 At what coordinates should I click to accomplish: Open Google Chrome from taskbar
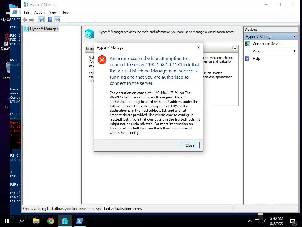tap(50, 221)
